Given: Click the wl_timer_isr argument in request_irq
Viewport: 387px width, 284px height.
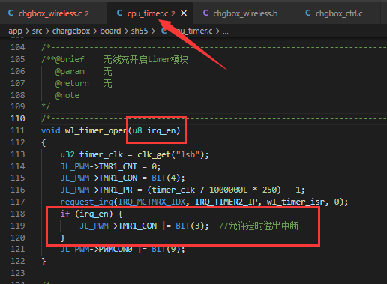Looking at the screenshot, I should pos(295,202).
